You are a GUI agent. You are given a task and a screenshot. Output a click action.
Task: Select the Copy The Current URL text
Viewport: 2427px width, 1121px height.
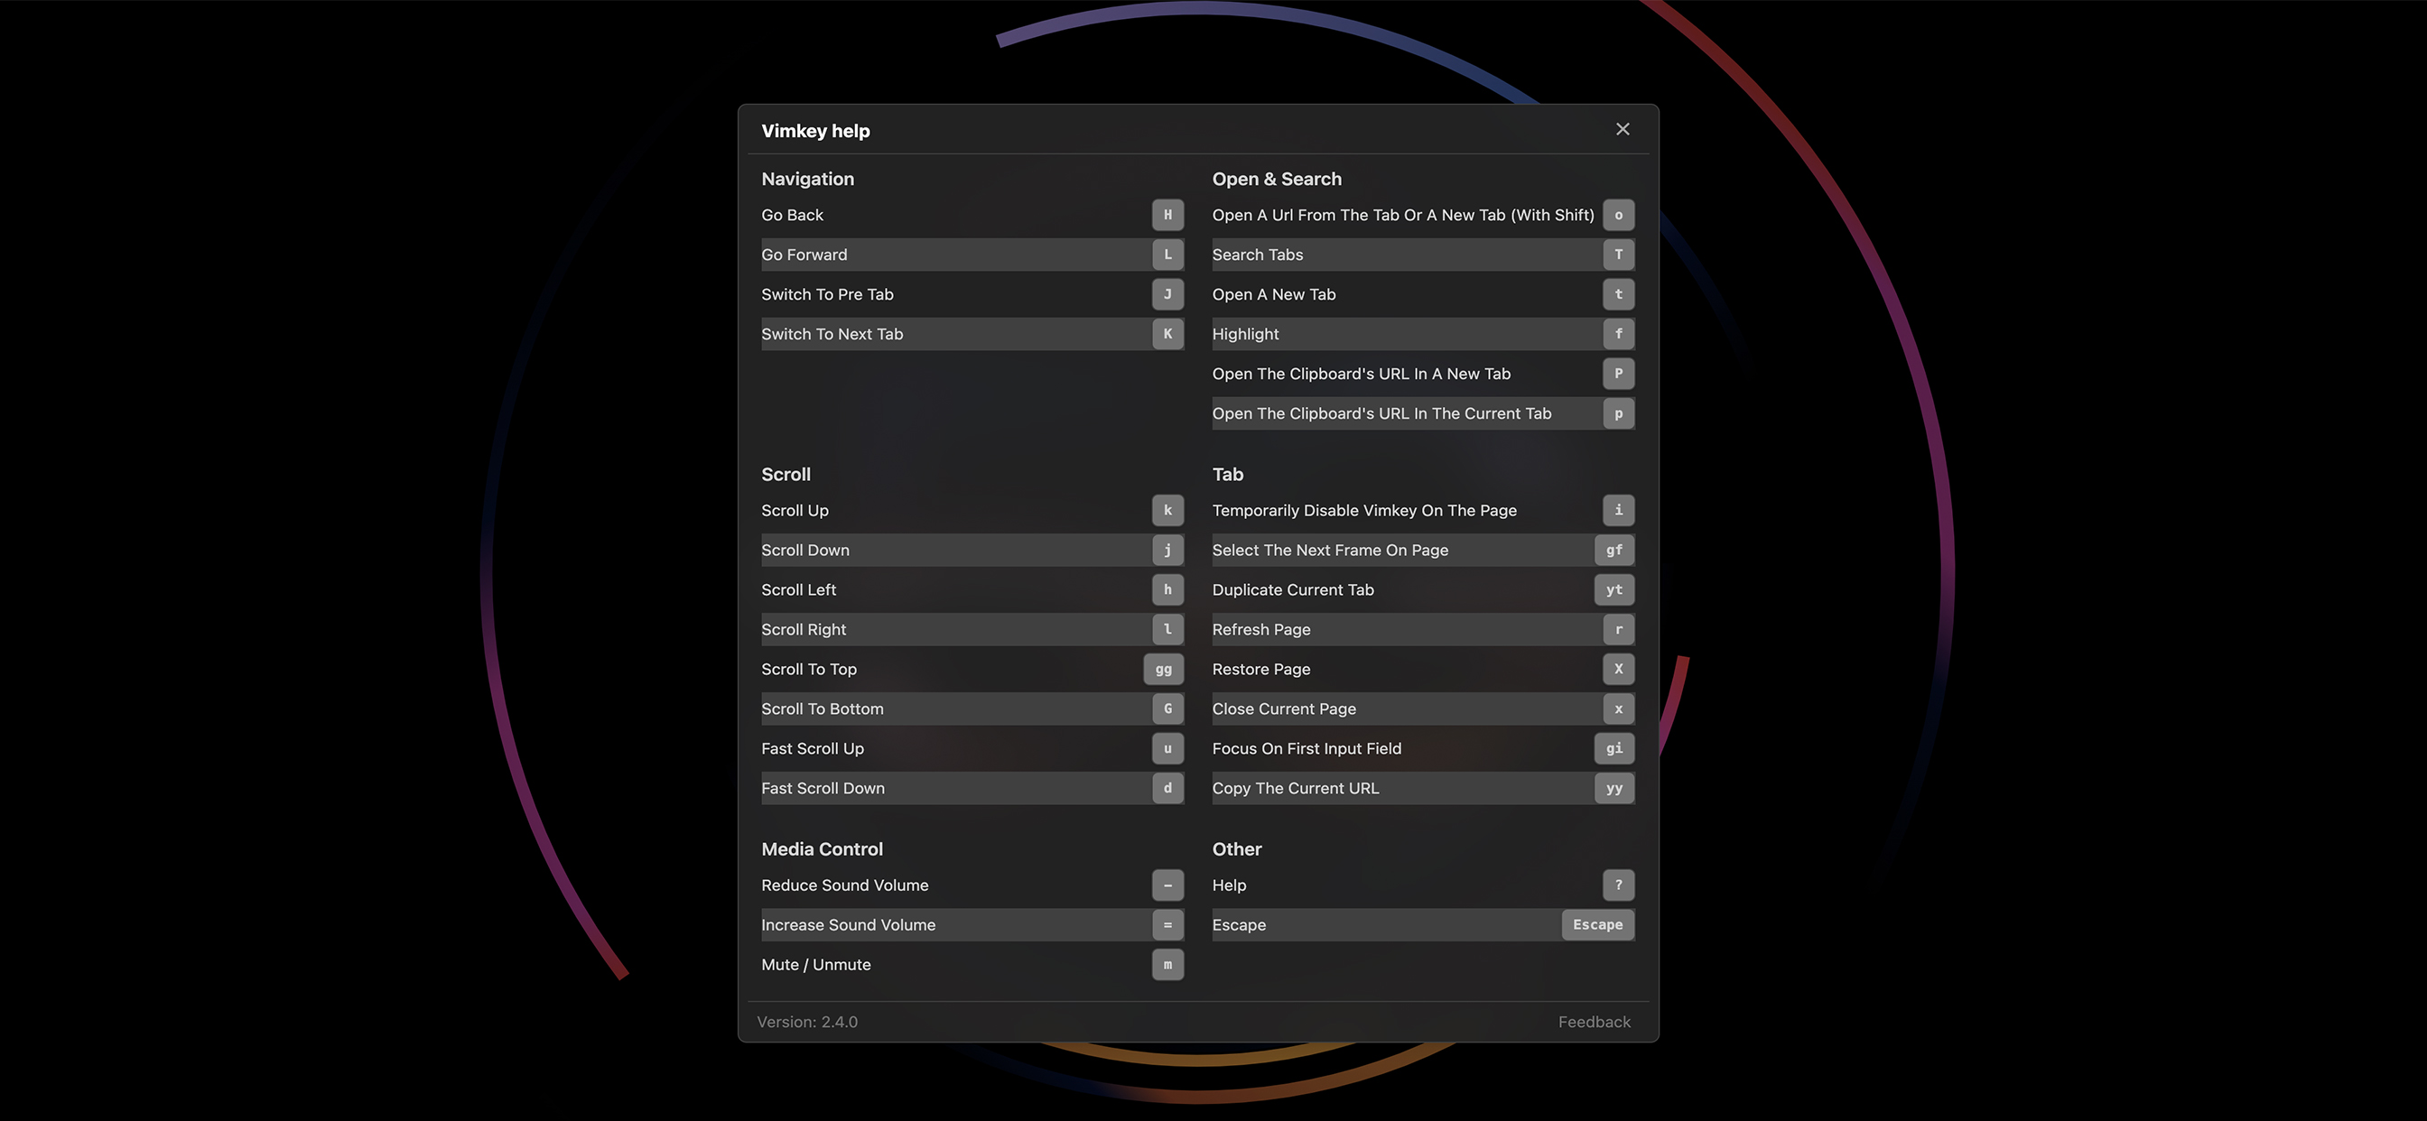tap(1296, 789)
